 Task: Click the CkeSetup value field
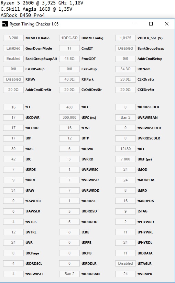(x=69, y=69)
